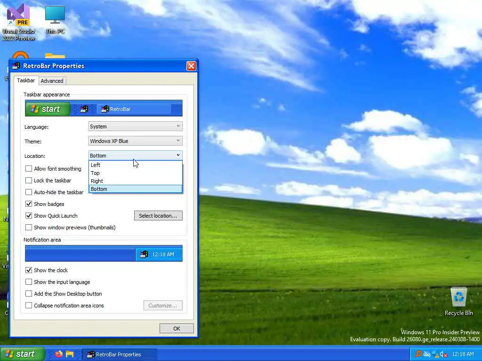482x361 pixels.
Task: Switch to the Taskbar tab
Action: [x=26, y=80]
